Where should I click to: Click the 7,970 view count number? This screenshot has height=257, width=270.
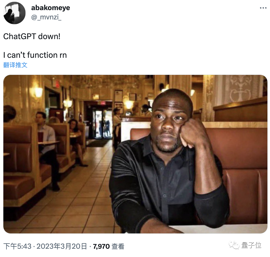(101, 246)
